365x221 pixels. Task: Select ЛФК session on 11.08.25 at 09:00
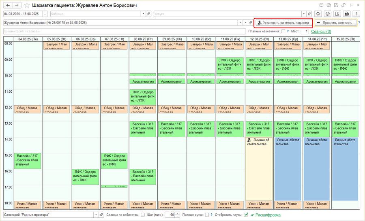point(230,65)
